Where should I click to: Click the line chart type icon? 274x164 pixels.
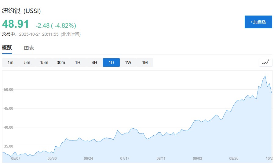tap(265, 62)
